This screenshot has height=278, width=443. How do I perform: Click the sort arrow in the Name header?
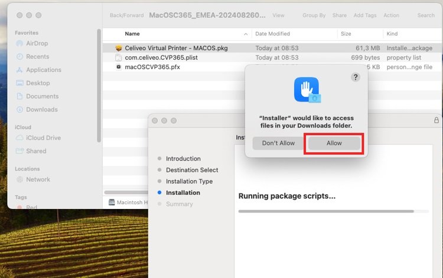click(246, 34)
